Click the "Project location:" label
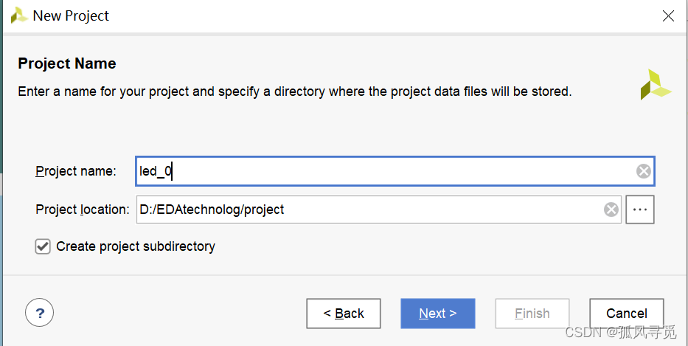Image resolution: width=688 pixels, height=346 pixels. coord(82,210)
